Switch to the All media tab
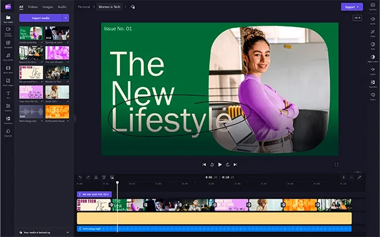The width and height of the screenshot is (380, 237). click(21, 7)
